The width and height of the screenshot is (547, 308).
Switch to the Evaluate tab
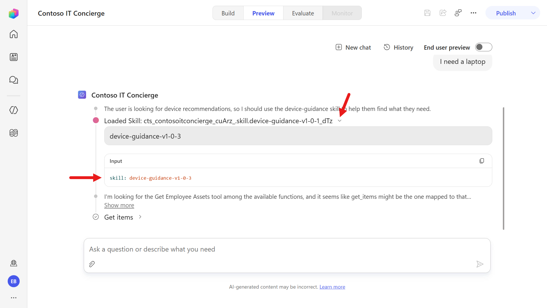303,13
